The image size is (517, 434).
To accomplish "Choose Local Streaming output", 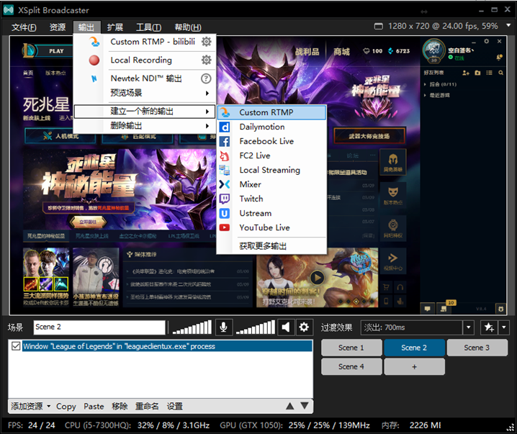I will point(271,170).
